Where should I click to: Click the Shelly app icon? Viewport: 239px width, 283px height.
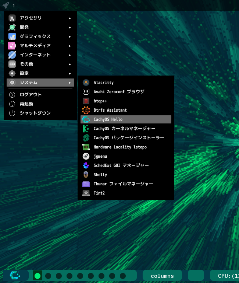(86, 175)
